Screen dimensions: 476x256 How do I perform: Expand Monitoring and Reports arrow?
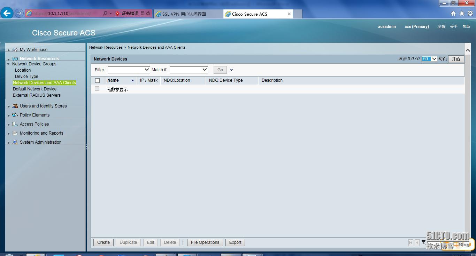(9, 134)
